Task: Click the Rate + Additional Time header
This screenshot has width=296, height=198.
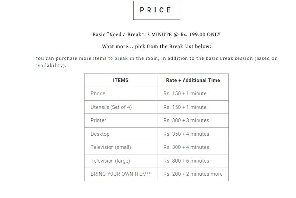Action: [193, 80]
